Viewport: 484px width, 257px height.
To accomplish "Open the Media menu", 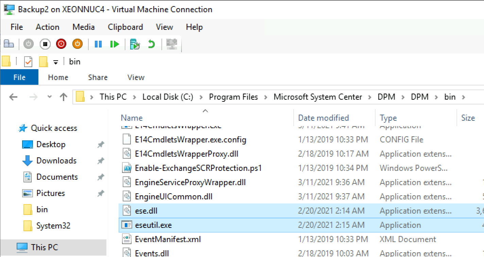I will pos(83,27).
